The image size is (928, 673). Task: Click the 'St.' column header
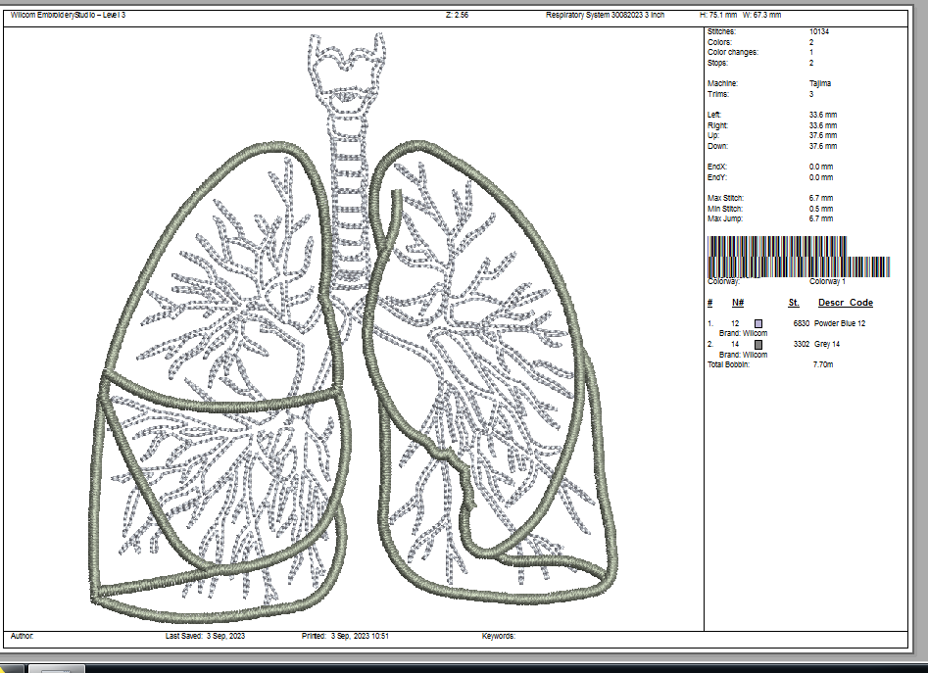[x=794, y=303]
